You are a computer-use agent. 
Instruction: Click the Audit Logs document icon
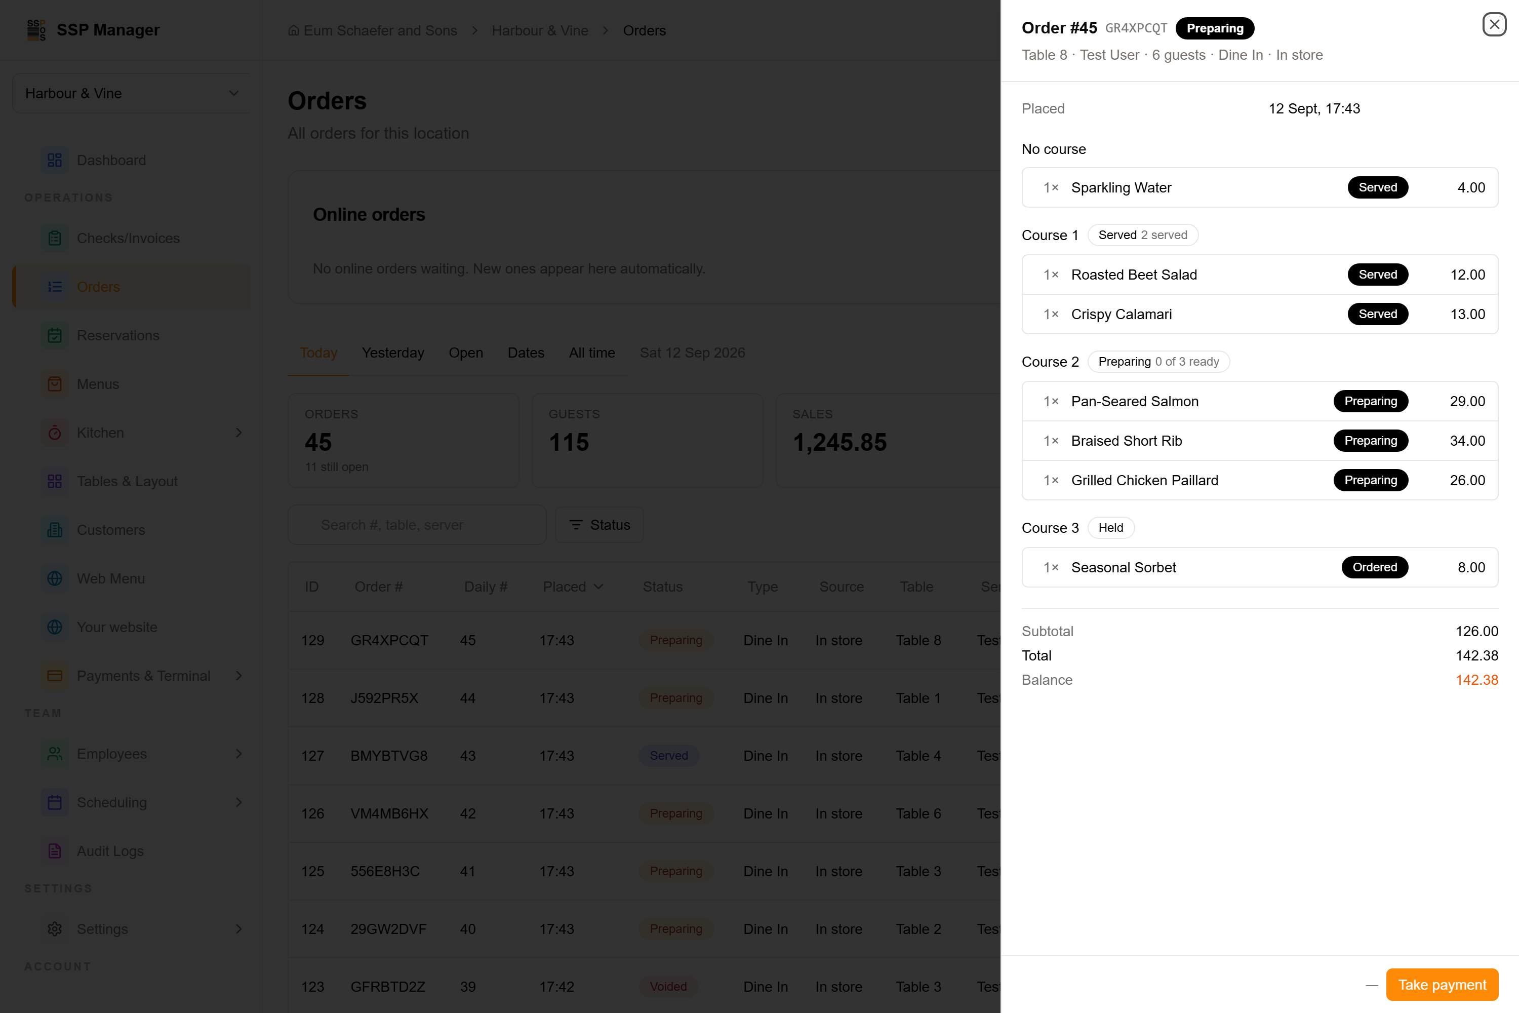pyautogui.click(x=55, y=851)
